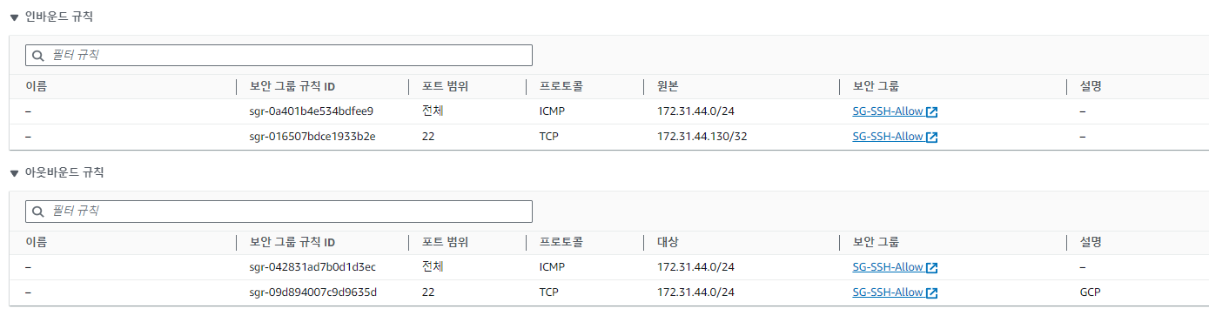Image resolution: width=1209 pixels, height=336 pixels.
Task: Click the inbound 필터 규칙 search field
Action: (x=279, y=55)
